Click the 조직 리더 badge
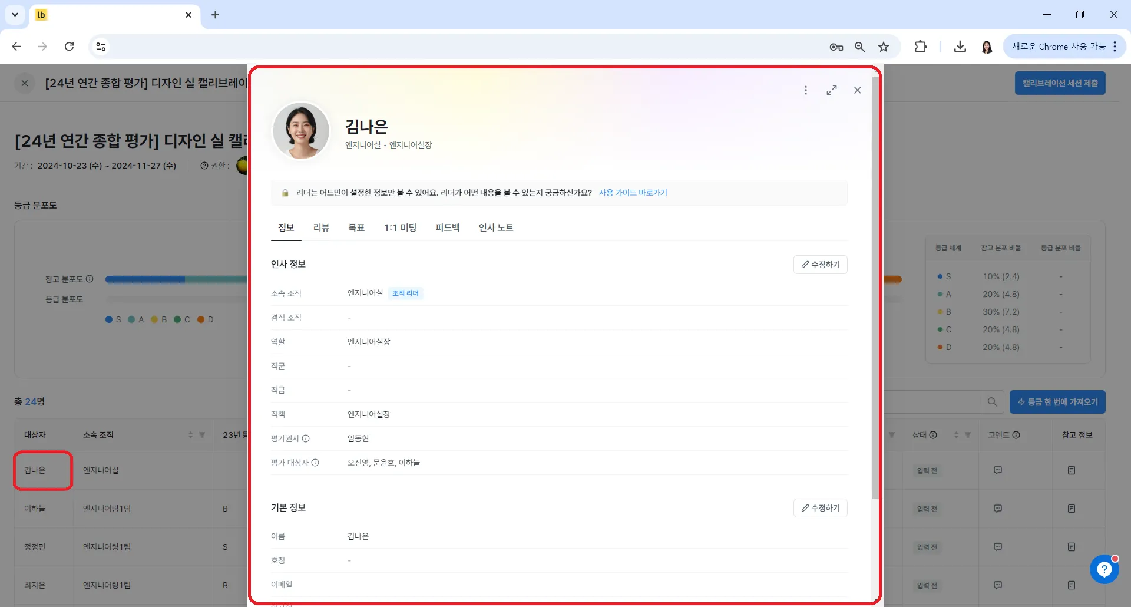The width and height of the screenshot is (1131, 607). point(405,293)
